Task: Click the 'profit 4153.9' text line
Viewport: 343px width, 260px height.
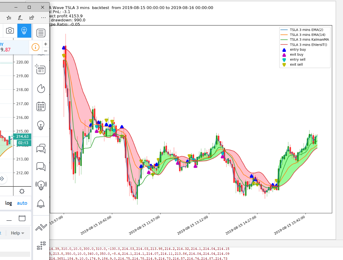Action: click(66, 16)
